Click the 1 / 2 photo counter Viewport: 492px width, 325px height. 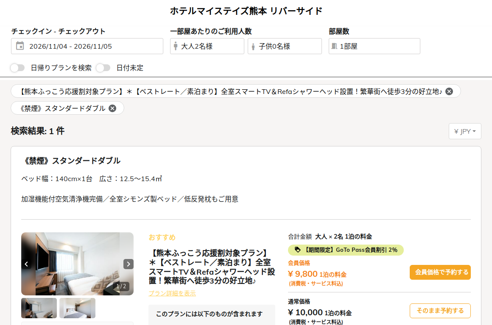point(121,286)
